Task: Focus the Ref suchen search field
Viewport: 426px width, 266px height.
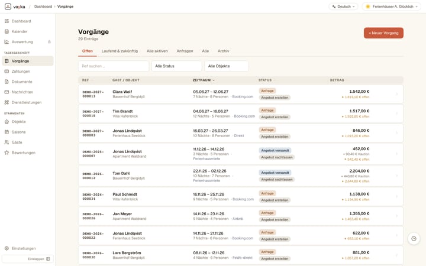Action: [114, 66]
